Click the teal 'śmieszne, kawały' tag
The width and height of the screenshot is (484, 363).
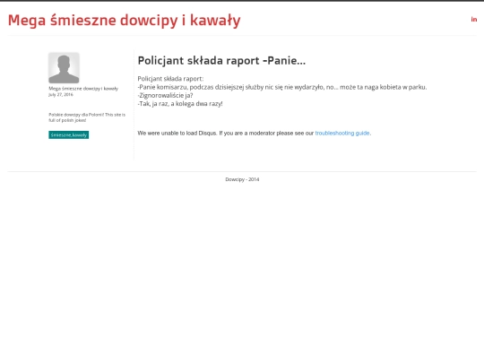pos(68,134)
